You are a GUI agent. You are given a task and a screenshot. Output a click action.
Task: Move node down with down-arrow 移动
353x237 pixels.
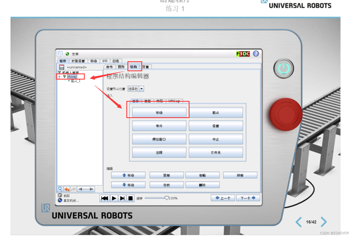128,185
